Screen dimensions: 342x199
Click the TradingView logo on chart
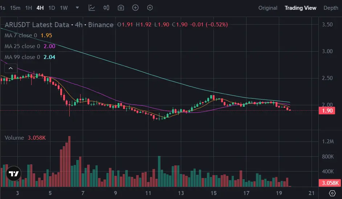coord(14,174)
